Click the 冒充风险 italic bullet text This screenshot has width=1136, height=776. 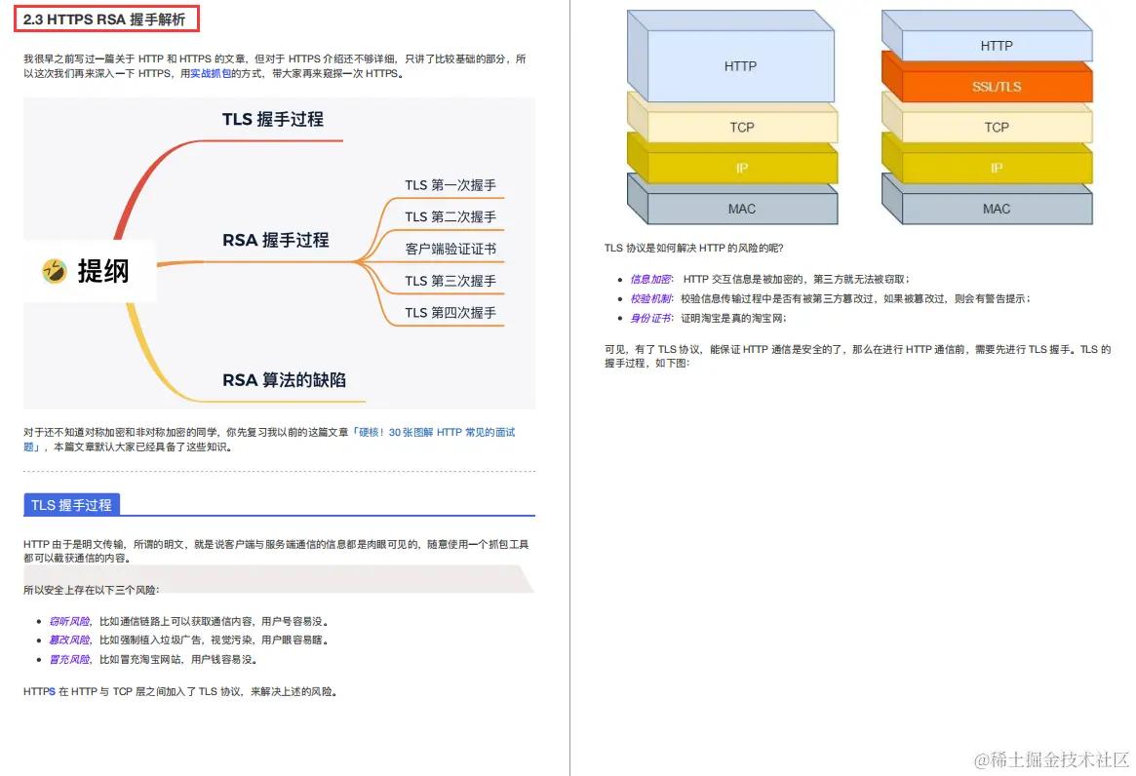coord(69,660)
